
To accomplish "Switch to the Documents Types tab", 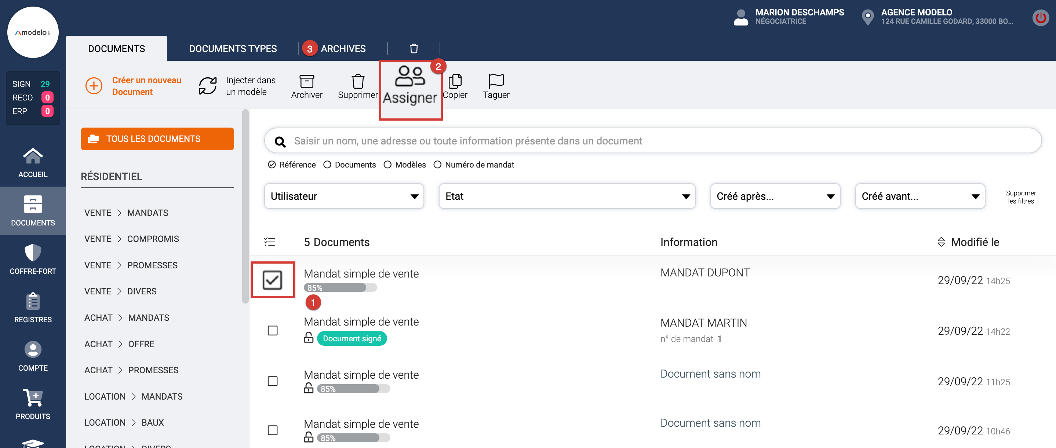I will [232, 49].
